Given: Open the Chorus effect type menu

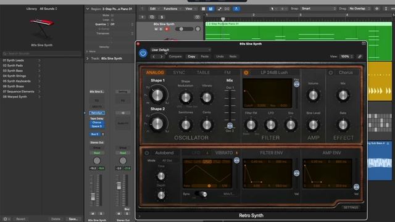Looking at the screenshot, I should (x=346, y=73).
